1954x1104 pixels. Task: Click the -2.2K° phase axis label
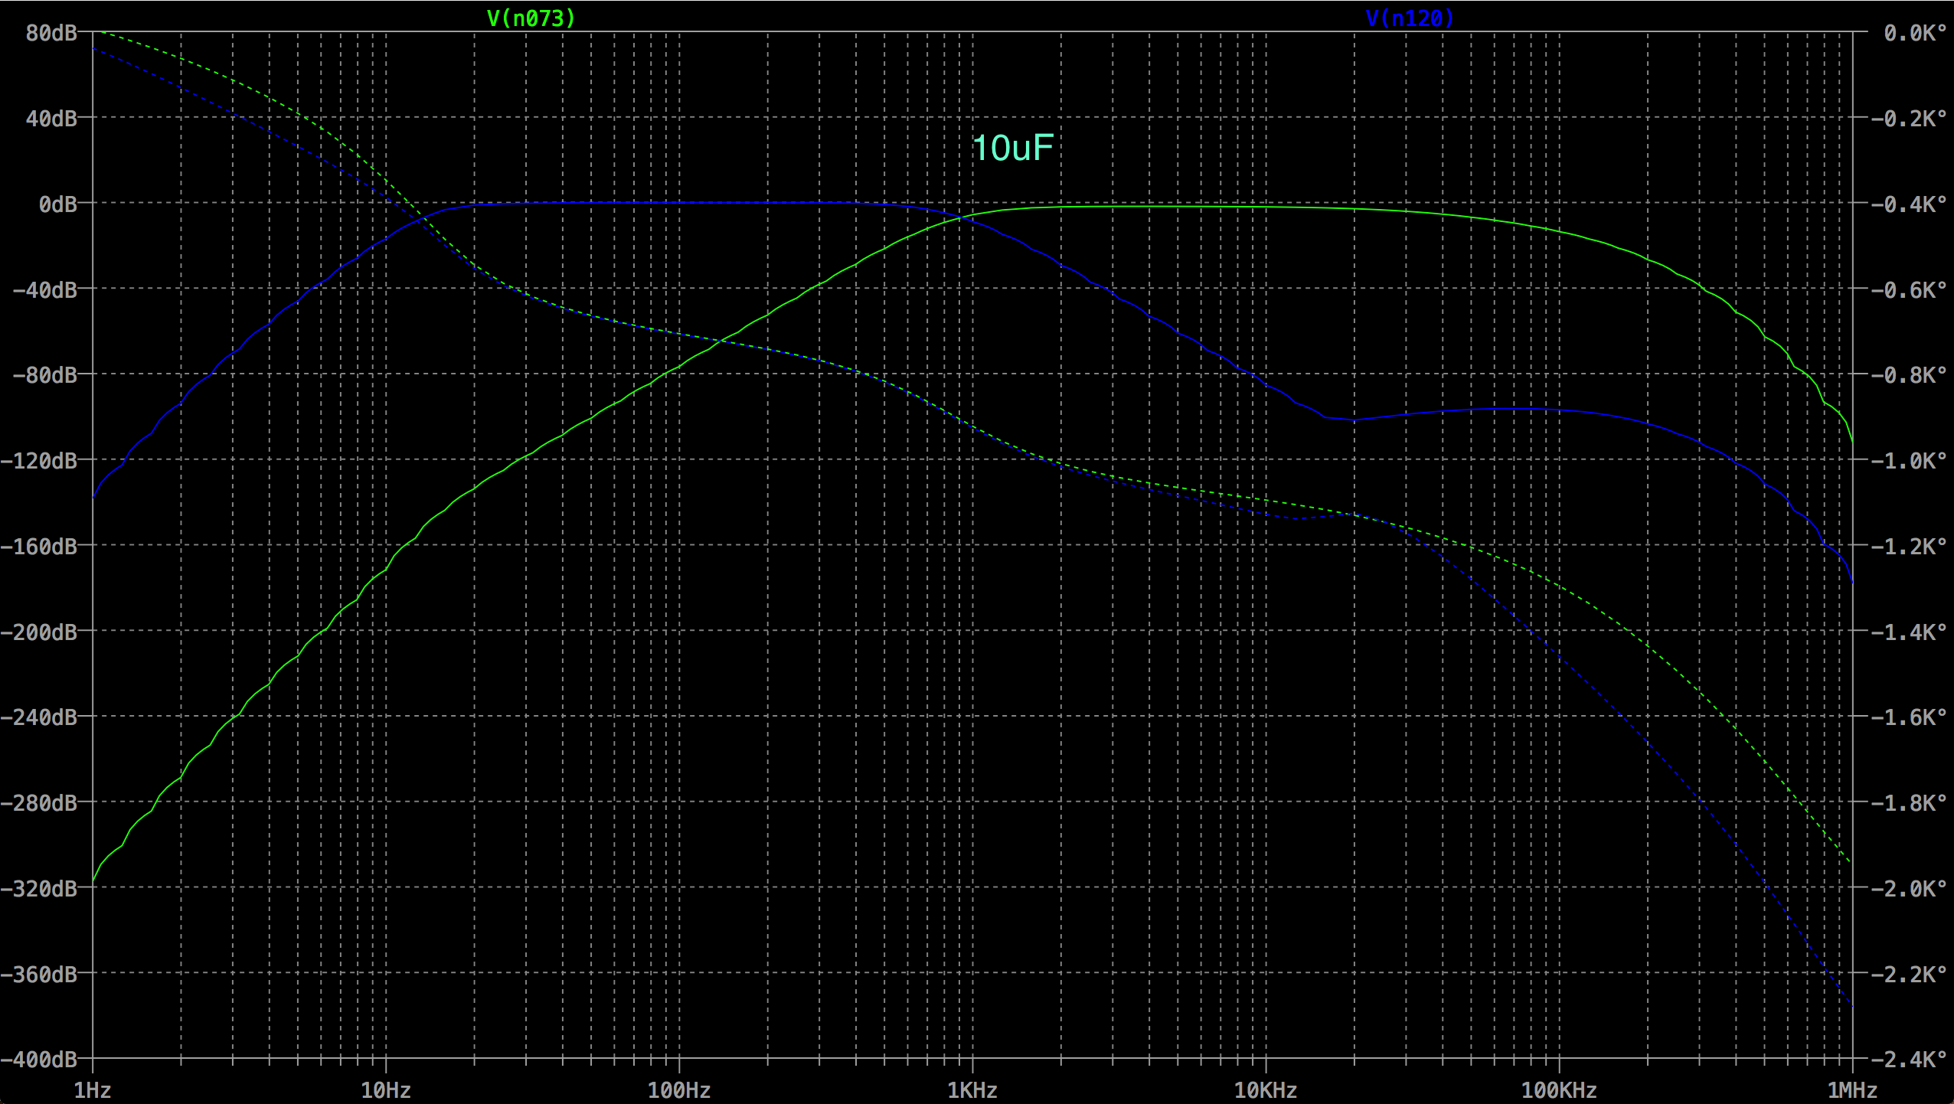click(1909, 975)
